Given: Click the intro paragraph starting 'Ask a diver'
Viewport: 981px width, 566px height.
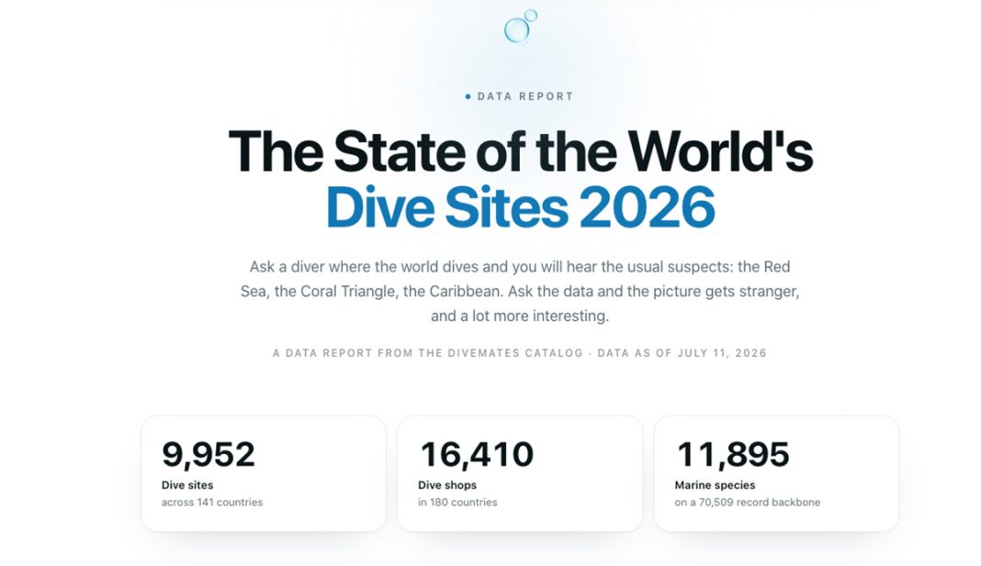Looking at the screenshot, I should [520, 291].
